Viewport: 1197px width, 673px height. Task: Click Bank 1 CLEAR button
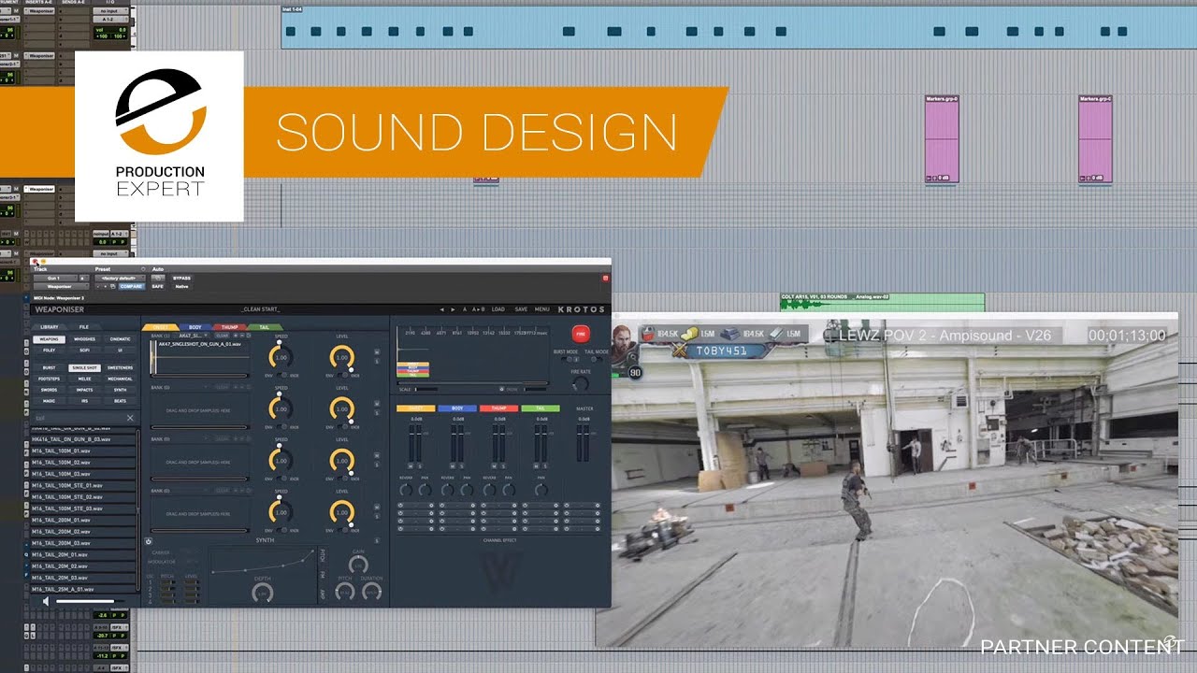coord(222,335)
